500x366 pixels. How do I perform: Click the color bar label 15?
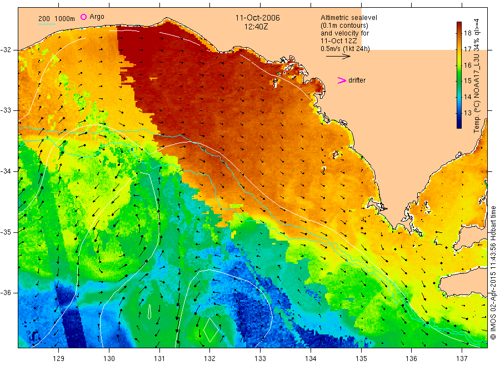click(x=467, y=81)
